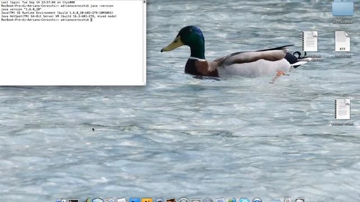Viewport: 360px width, 202px height.
Task: Select the 'decentralized' document icon on desktop
Action: (310, 42)
